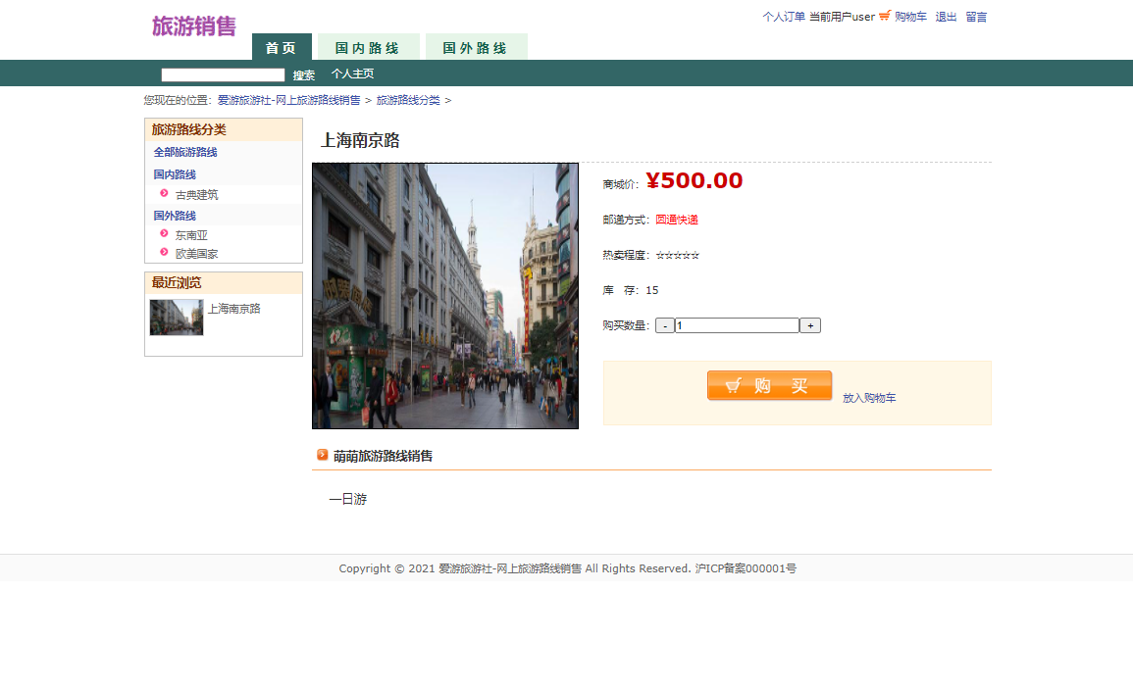
Task: Click 放入购物车 add to cart link
Action: tap(869, 398)
